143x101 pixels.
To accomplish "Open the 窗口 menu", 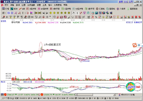I will tap(50, 5).
